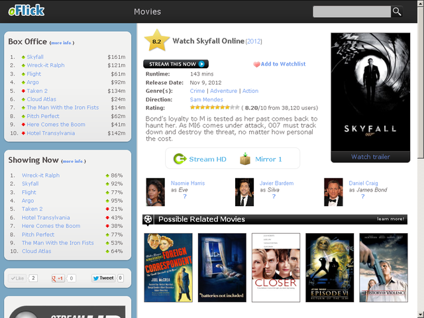Click the Naomie Harris cast photo
The image size is (424, 318).
155,192
